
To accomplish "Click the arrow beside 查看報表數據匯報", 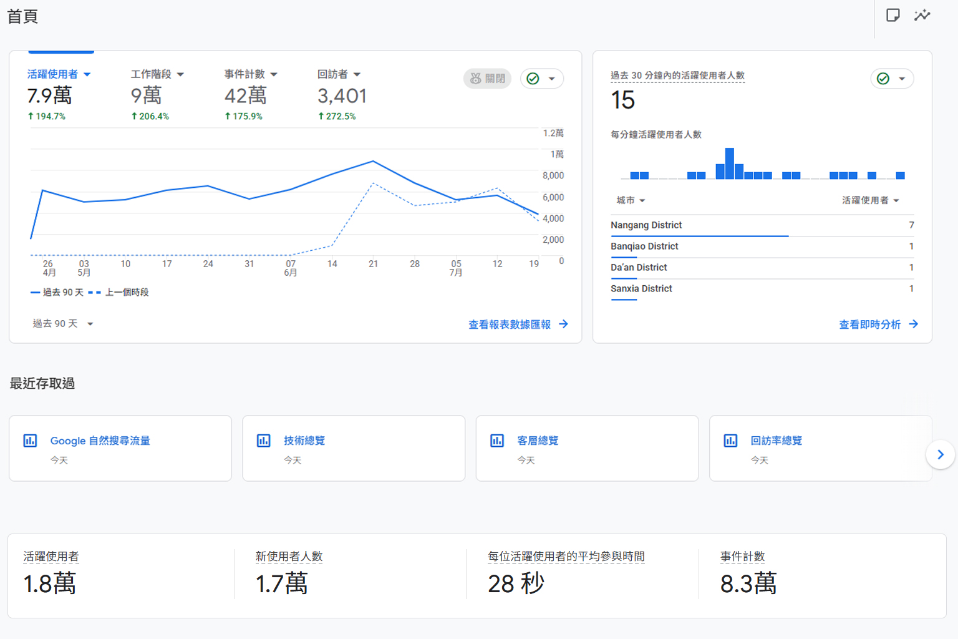I will tap(563, 324).
